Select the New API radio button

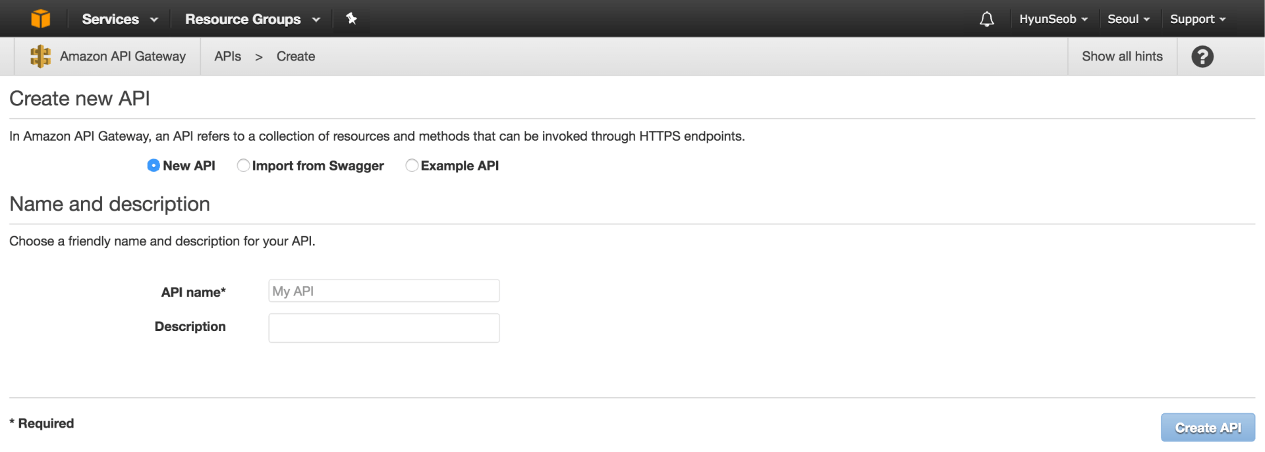coord(154,166)
